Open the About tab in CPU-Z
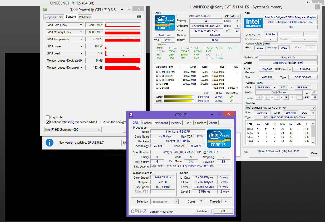This screenshot has height=222, width=325. pyautogui.click(x=213, y=123)
